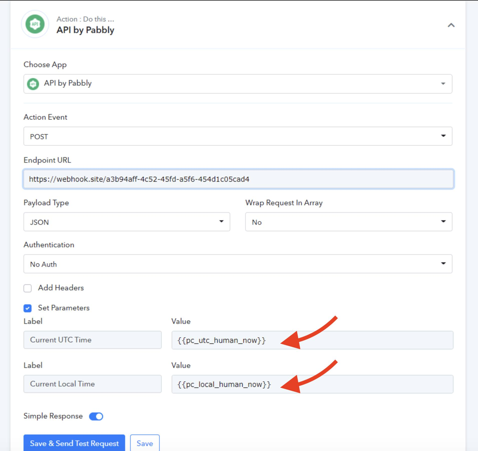
Task: Click the Simple Response label text
Action: point(53,416)
